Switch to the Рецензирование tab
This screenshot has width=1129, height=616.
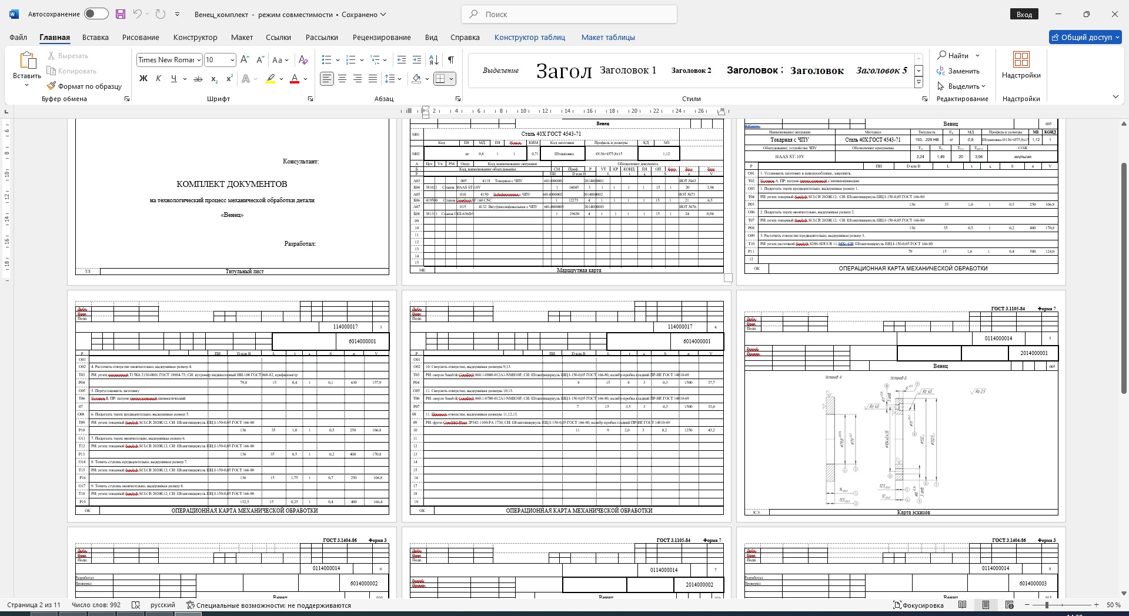point(382,37)
